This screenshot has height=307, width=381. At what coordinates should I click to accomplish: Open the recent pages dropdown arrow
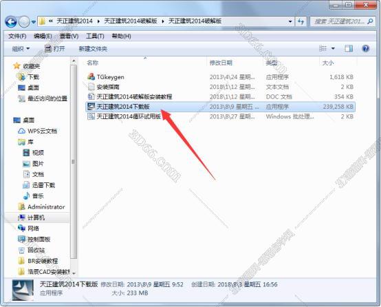tap(34, 22)
